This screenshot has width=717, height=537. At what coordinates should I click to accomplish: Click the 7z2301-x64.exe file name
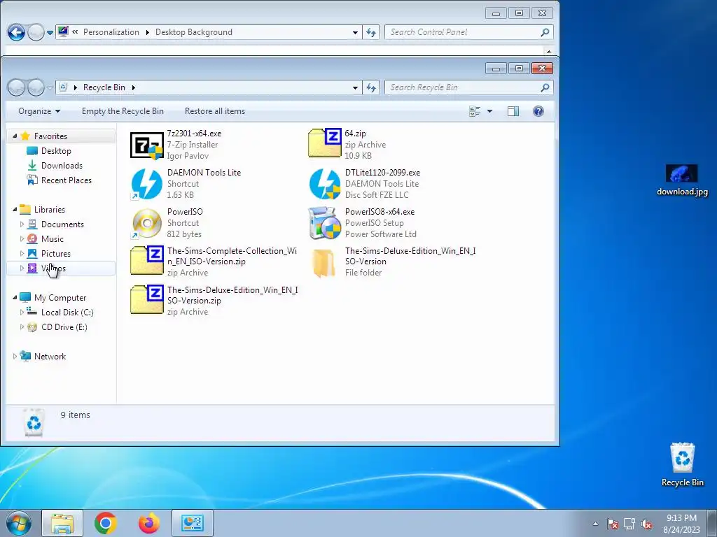[194, 134]
